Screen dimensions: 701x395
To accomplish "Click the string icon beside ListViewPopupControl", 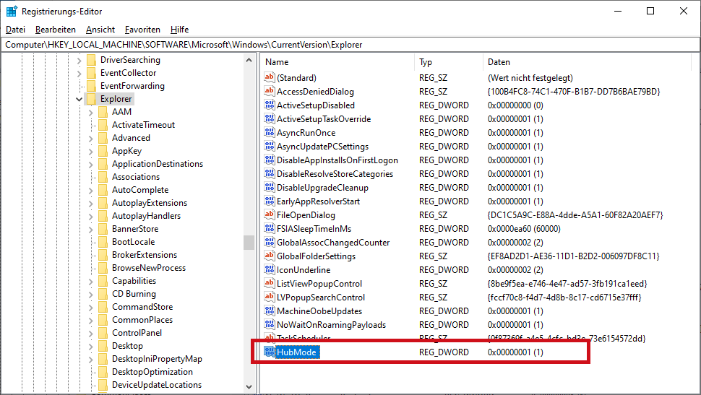I will (269, 283).
